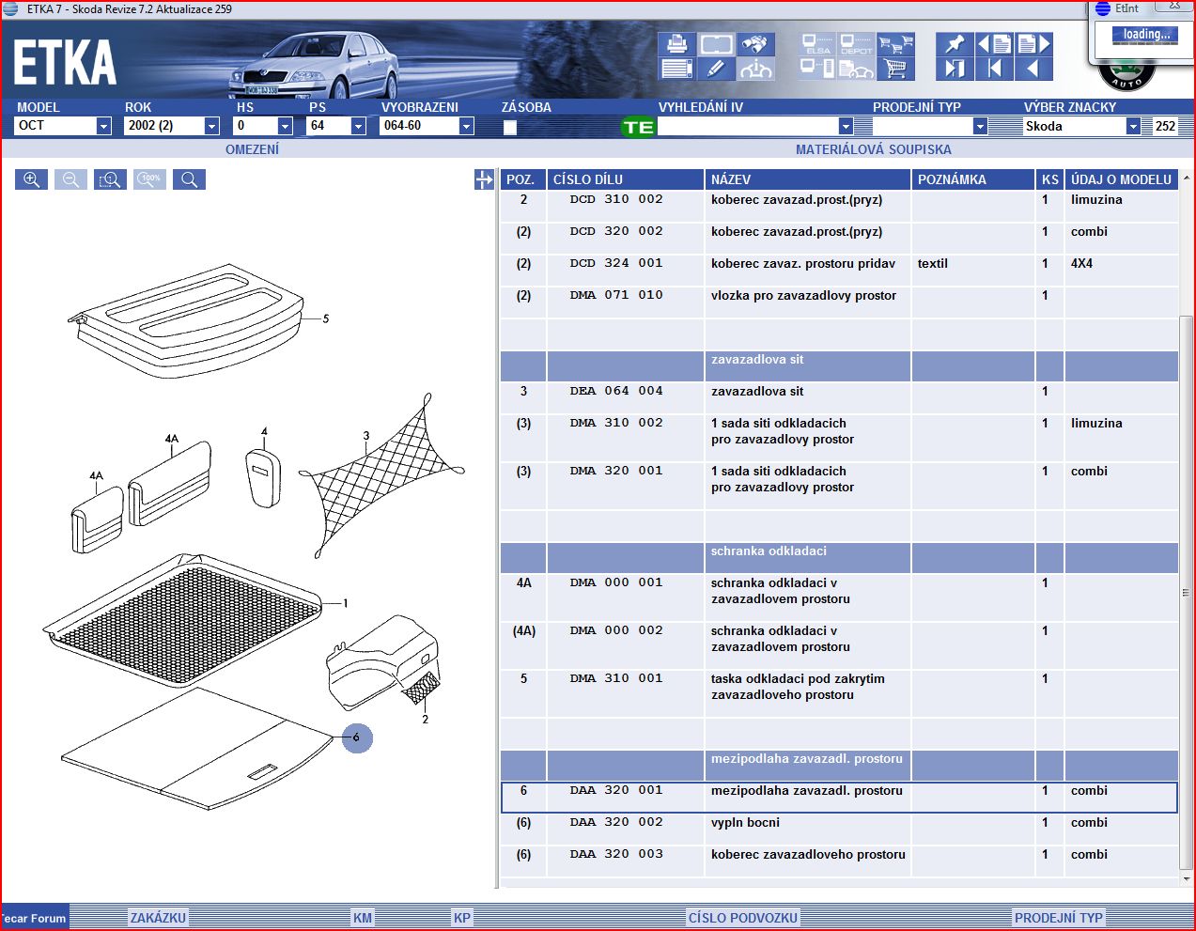1196x931 pixels.
Task: Open search with the binoculars icon
Action: coord(754,44)
